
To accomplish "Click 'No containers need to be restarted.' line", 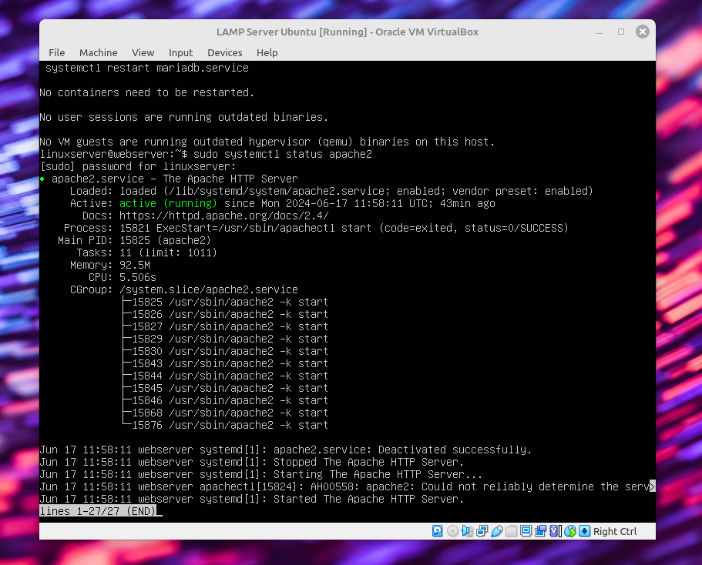I will 147,92.
